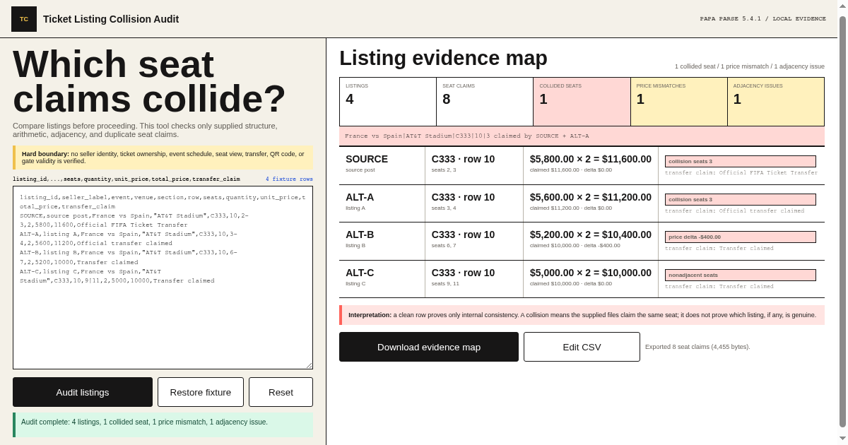The height and width of the screenshot is (445, 848).
Task: Click 'seats 2, 3' under SOURCE row
Action: point(444,170)
